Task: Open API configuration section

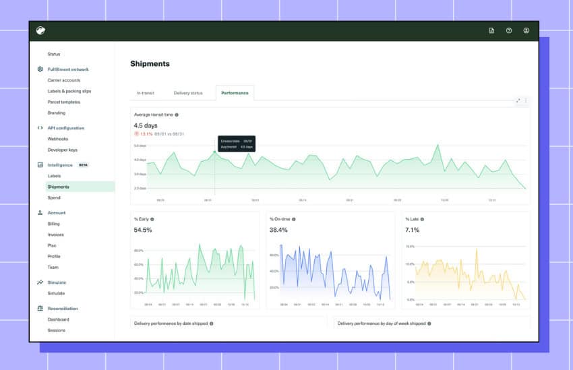Action: (66, 128)
